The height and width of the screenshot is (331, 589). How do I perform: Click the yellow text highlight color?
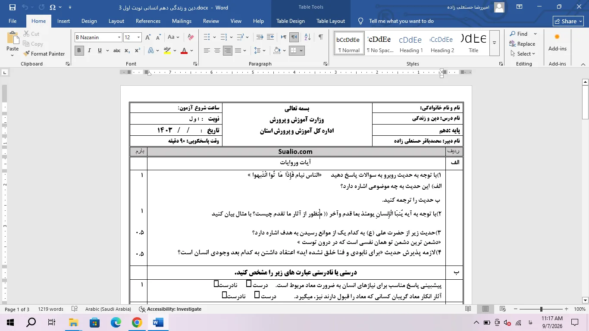167,50
